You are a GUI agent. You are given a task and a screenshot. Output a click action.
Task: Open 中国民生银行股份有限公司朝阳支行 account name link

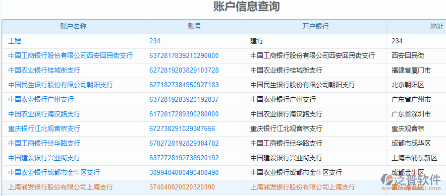coord(61,85)
